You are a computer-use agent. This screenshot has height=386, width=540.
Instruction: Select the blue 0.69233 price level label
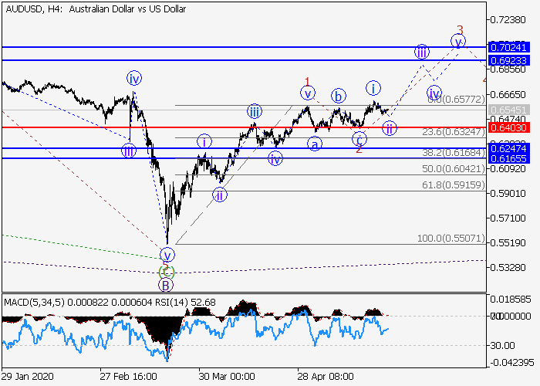(508, 61)
